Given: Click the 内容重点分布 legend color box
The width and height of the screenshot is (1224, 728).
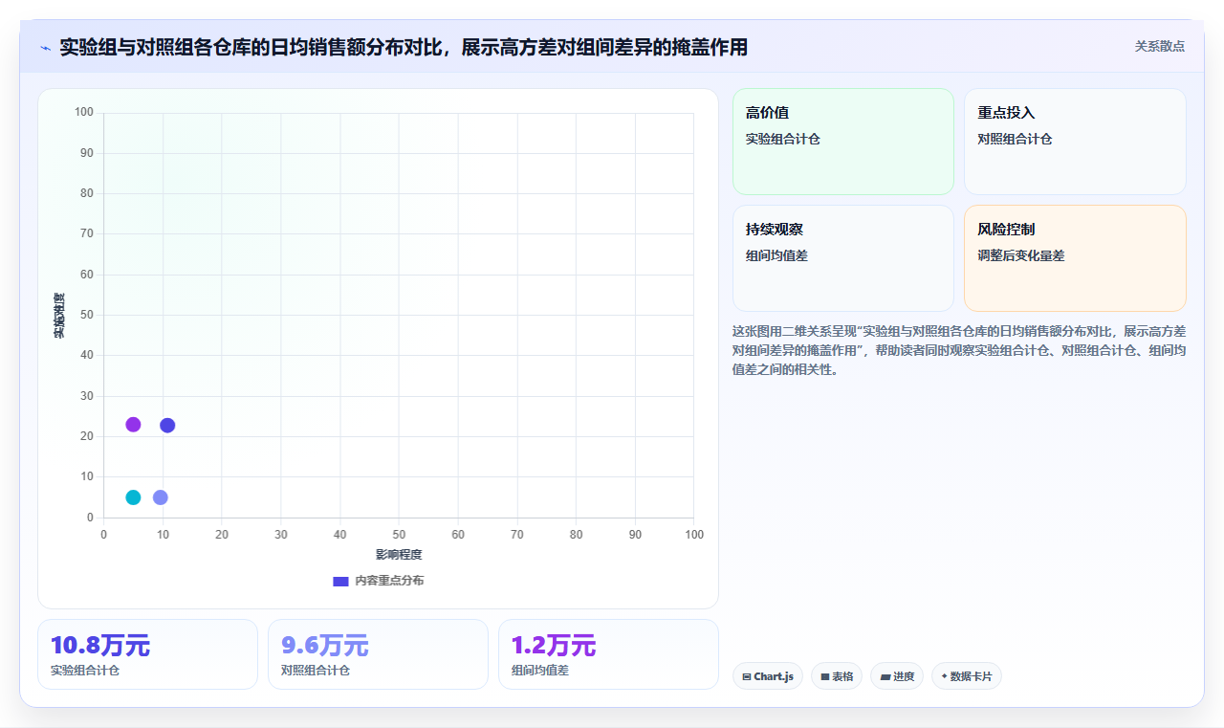Looking at the screenshot, I should 340,581.
